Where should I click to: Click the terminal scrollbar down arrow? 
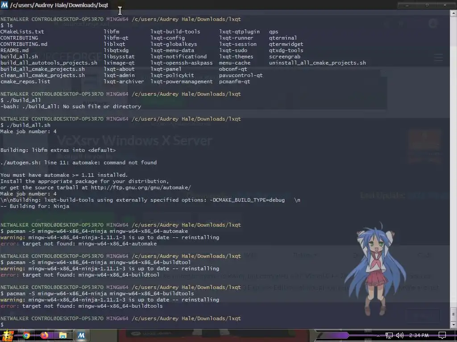point(453,325)
